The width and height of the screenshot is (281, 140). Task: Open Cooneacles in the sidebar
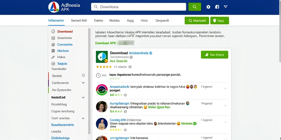coord(65,45)
